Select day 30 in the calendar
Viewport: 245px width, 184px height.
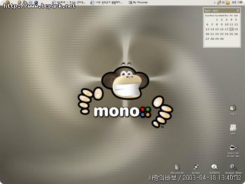pyautogui.click(x=221, y=39)
